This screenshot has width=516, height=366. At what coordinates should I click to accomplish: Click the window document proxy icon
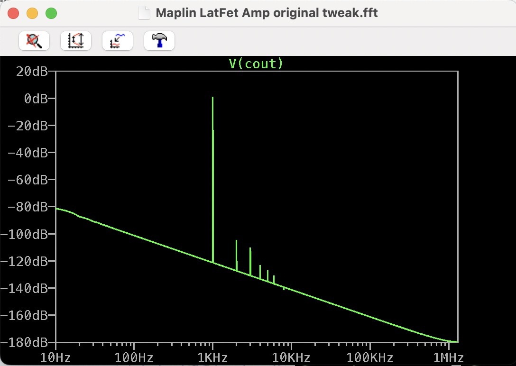[x=144, y=13]
